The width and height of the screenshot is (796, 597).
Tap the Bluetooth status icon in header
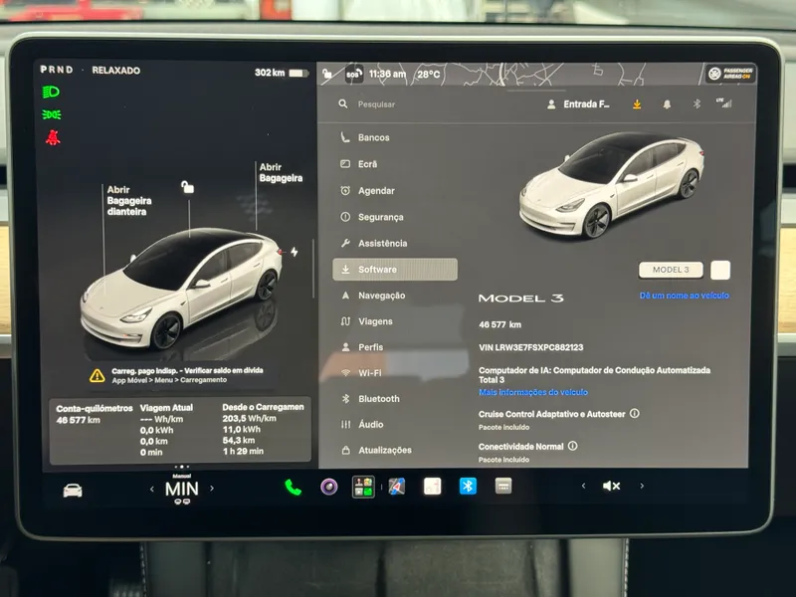click(x=696, y=103)
